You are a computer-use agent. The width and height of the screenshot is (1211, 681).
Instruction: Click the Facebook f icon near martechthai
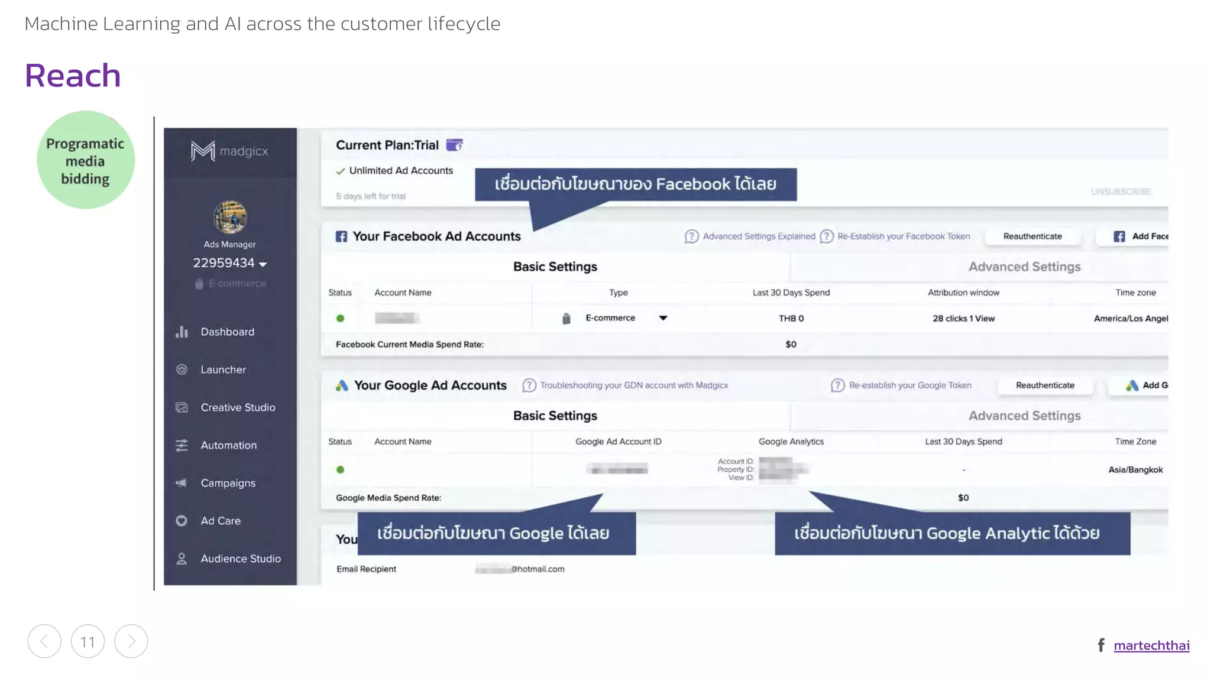click(x=1101, y=645)
